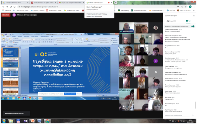Open the Личный кабинет bookmark
The height and width of the screenshot is (124, 197).
click(157, 10)
